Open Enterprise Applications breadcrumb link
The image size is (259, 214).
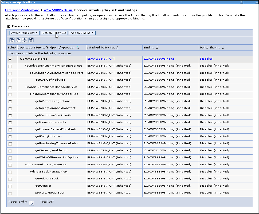tap(22, 10)
